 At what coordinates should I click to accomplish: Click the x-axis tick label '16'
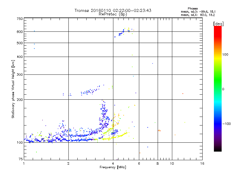tap(202, 163)
